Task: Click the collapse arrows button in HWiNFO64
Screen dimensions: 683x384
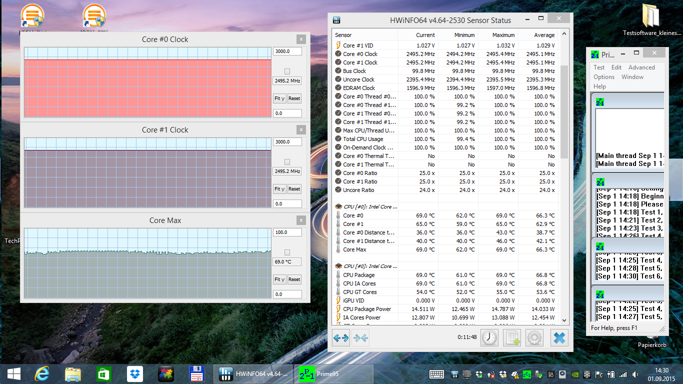Action: coord(360,338)
